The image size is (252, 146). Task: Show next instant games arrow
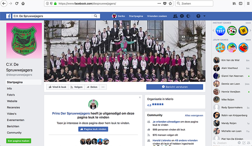pyautogui.click(x=250, y=31)
